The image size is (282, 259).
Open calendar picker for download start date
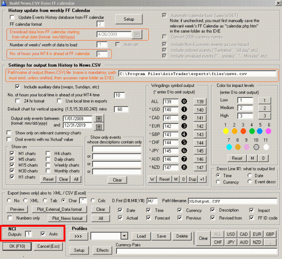[137, 35]
